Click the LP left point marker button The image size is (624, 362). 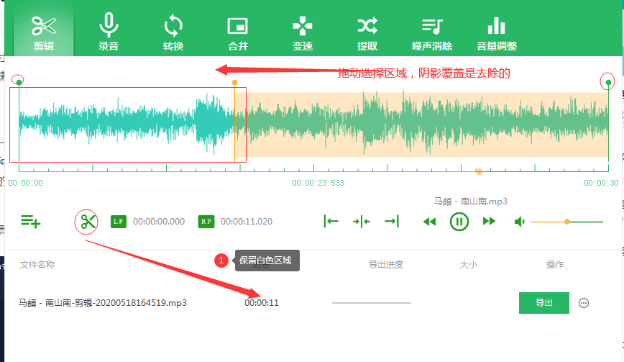tap(118, 222)
